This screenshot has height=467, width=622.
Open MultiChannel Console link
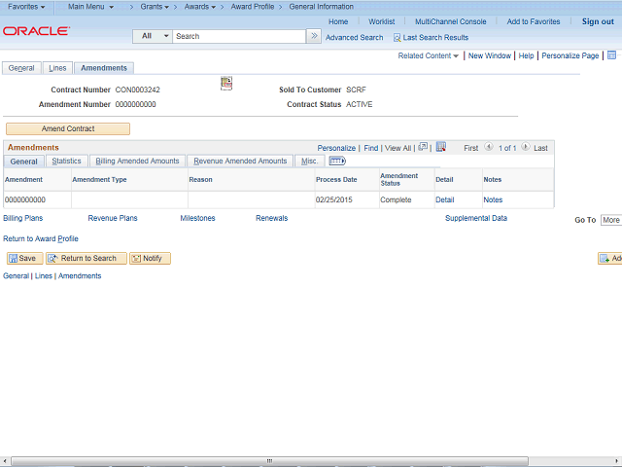tap(451, 21)
